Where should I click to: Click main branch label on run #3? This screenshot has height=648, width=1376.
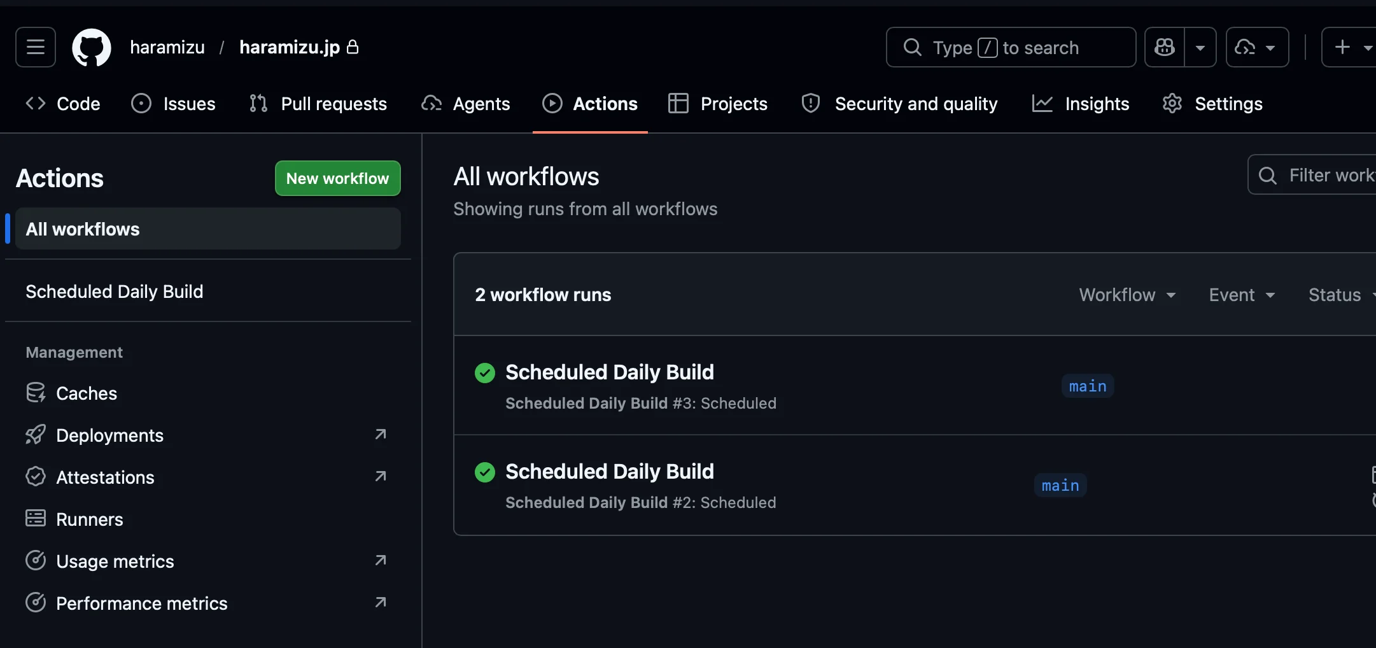pyautogui.click(x=1088, y=386)
